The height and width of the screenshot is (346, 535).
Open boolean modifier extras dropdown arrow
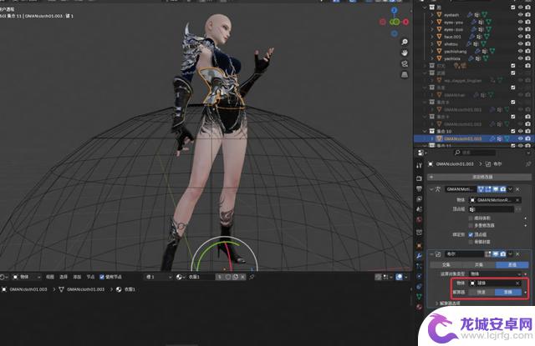[x=511, y=254]
